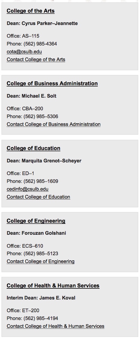
Task: Click the Office ECS–610 text
Action: point(25,246)
